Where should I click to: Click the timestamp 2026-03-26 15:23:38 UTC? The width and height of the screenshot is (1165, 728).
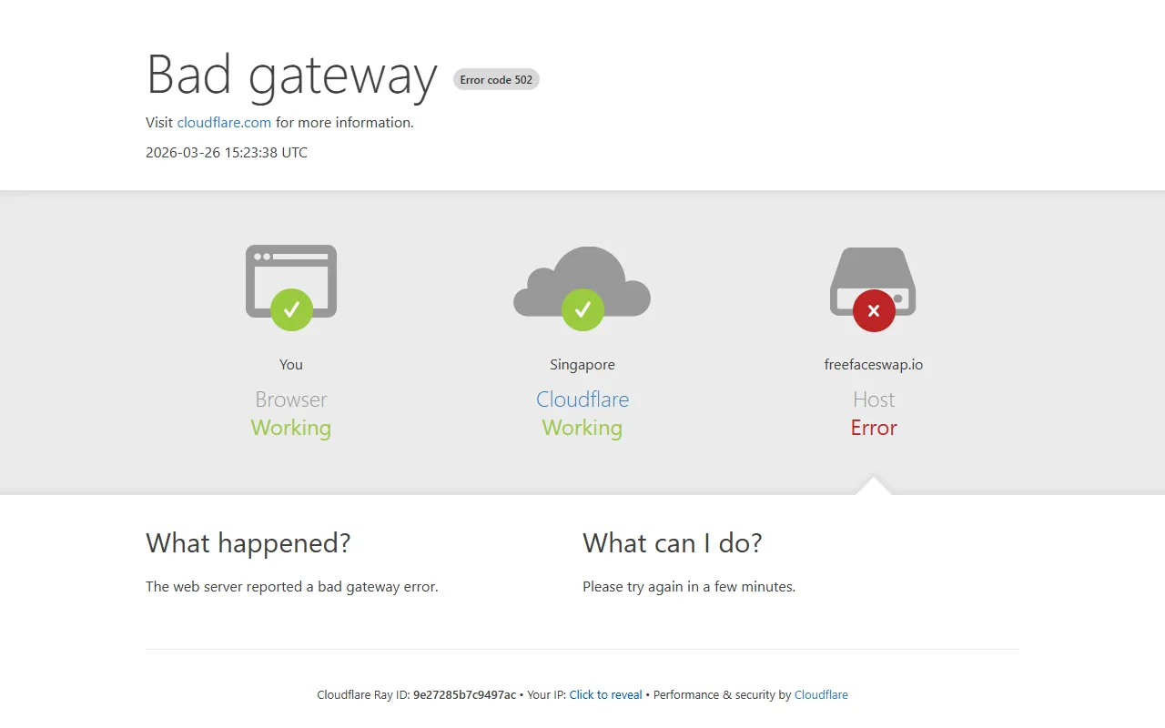(x=227, y=152)
